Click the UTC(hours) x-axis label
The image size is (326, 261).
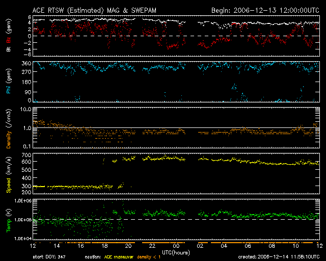pos(176,252)
